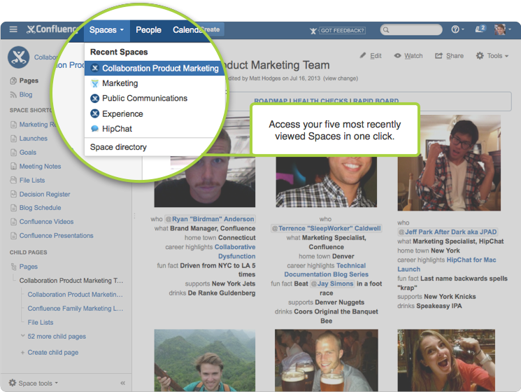Click the Edit pencil button
521x392 pixels.
[x=371, y=56]
